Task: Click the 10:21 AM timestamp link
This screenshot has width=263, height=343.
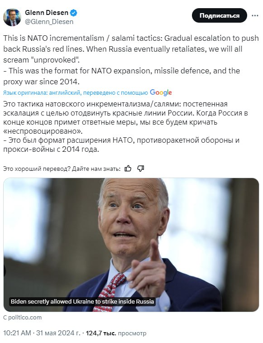Action: pos(17,333)
